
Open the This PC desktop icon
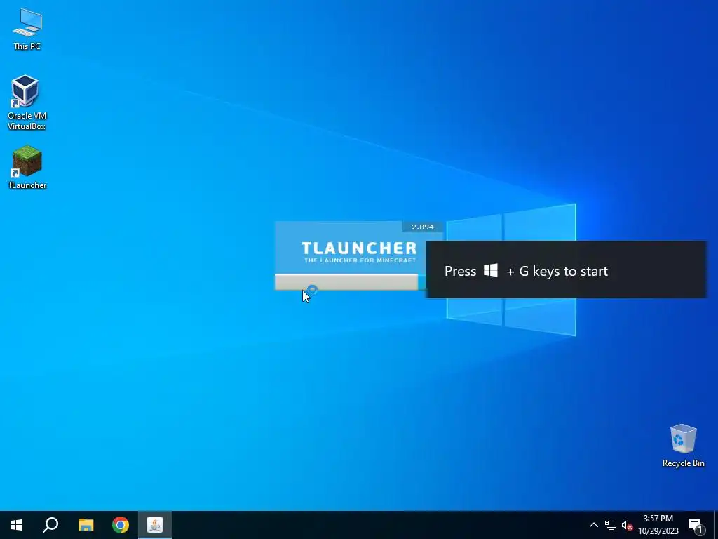pos(27,29)
